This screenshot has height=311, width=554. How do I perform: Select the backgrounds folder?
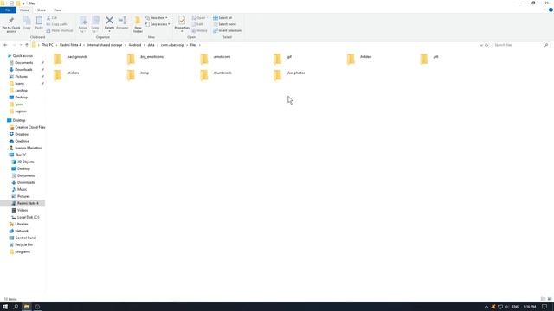point(71,58)
